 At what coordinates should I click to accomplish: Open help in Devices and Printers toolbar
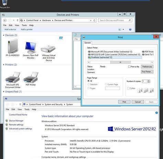pos(130,29)
